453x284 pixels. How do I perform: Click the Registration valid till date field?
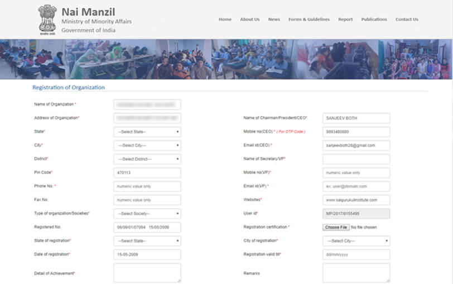[x=356, y=254]
